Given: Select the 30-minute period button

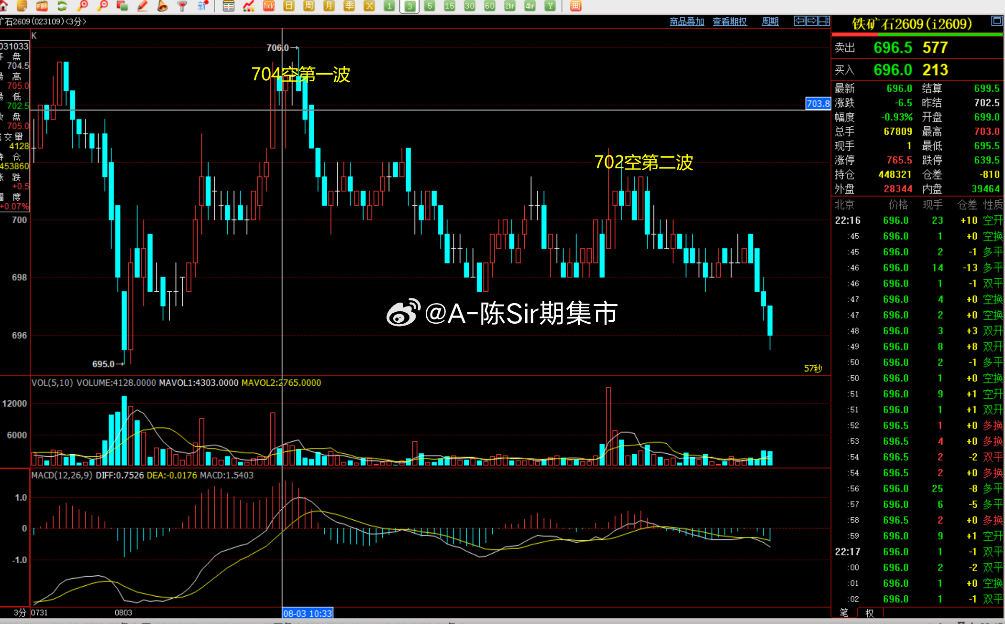Looking at the screenshot, I should click(x=470, y=6).
